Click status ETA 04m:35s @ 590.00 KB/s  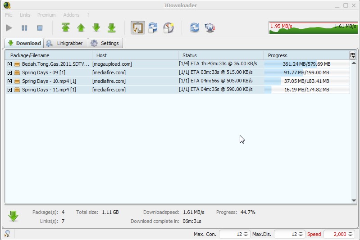pos(215,89)
